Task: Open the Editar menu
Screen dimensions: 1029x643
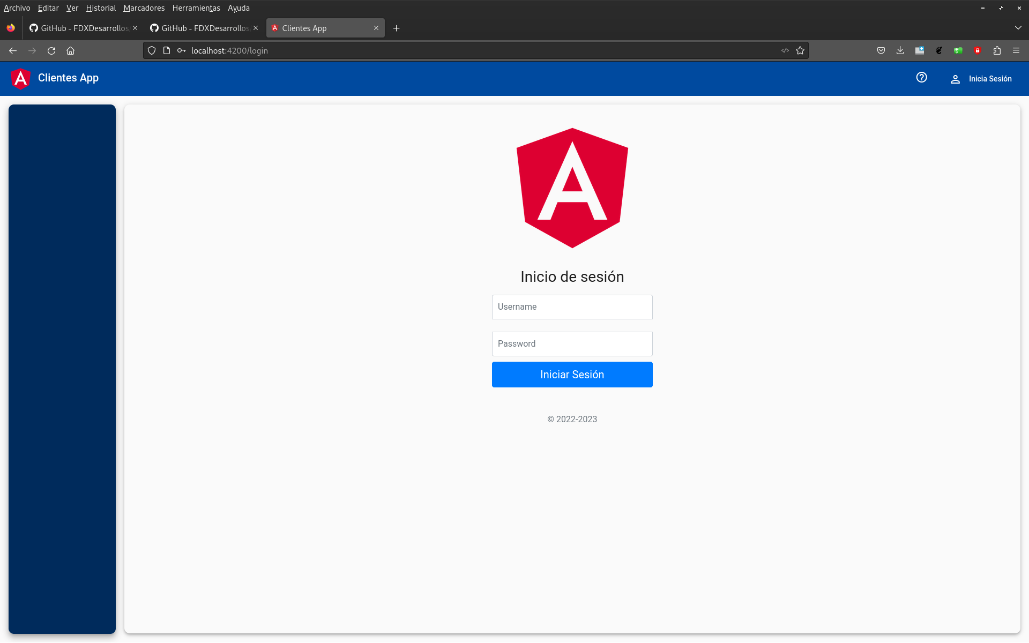Action: coord(48,8)
